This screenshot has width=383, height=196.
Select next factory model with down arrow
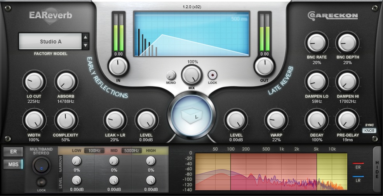(x=85, y=45)
